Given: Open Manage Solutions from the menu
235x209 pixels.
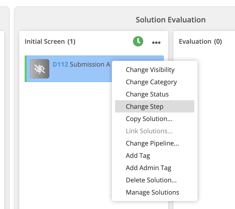Looking at the screenshot, I should click(155, 192).
